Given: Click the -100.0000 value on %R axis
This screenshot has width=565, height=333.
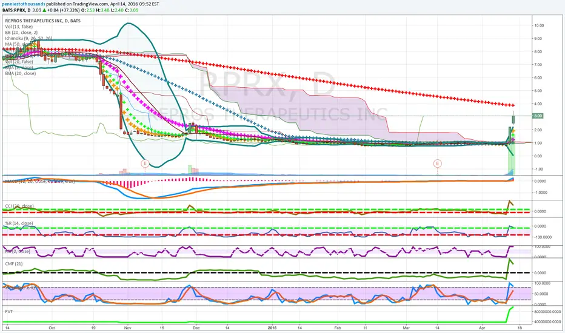Looking at the screenshot, I should click(543, 237).
